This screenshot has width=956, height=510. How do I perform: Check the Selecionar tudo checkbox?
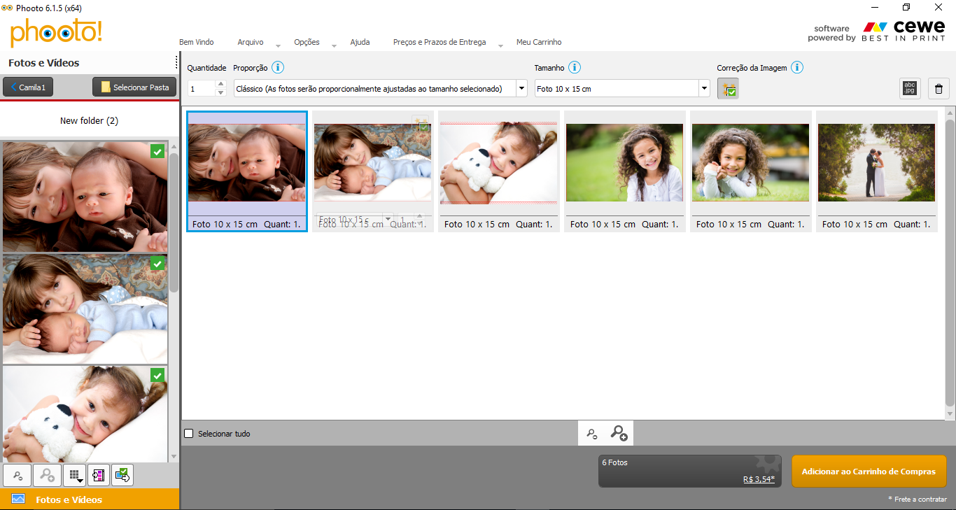click(x=189, y=434)
